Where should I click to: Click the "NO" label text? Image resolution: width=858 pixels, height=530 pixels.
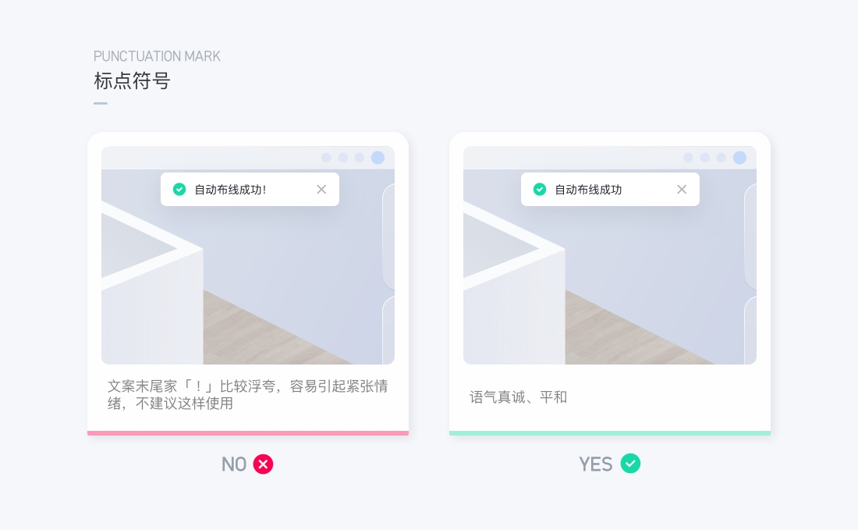(x=234, y=464)
